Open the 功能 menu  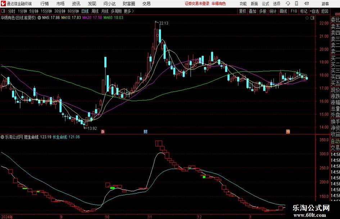[243, 4]
